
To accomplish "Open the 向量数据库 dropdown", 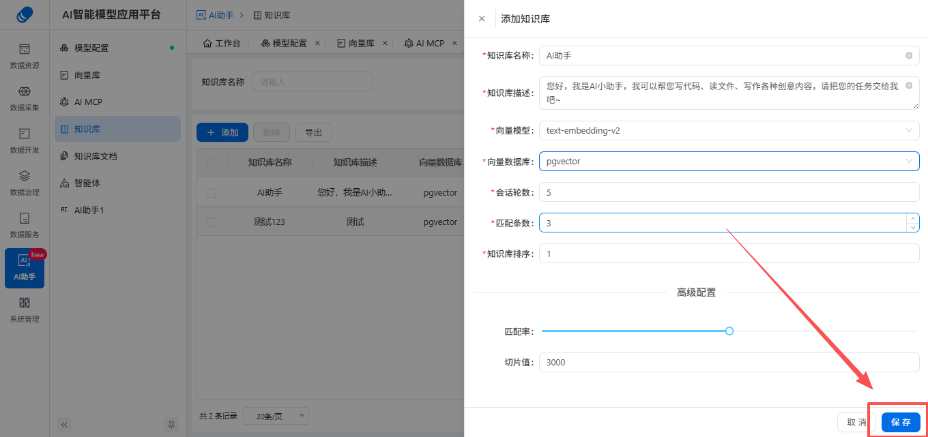I will pyautogui.click(x=729, y=161).
